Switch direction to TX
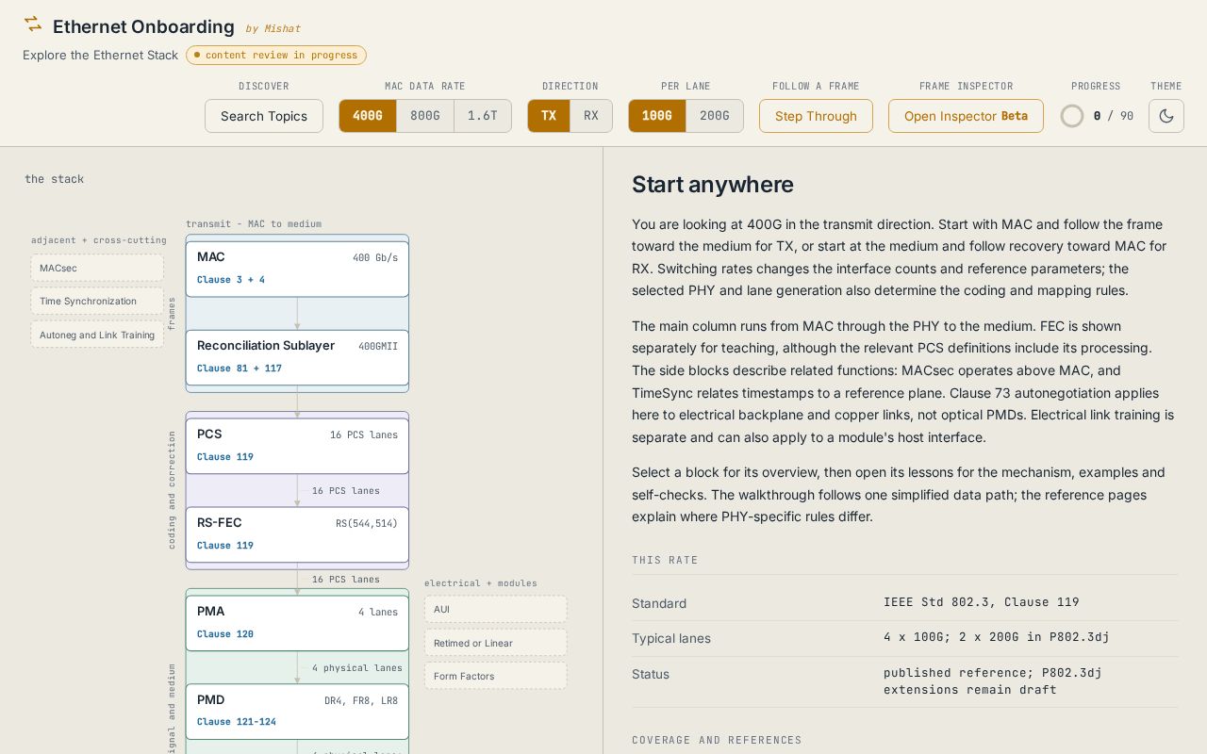The width and height of the screenshot is (1207, 754). point(549,116)
